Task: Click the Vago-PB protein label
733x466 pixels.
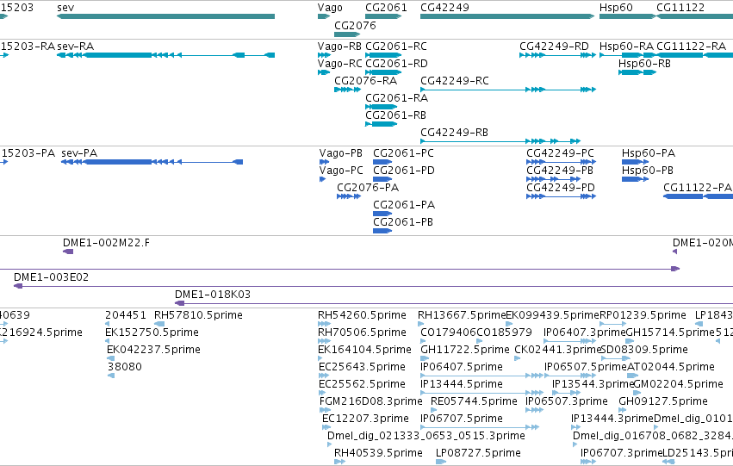Action: pyautogui.click(x=341, y=153)
